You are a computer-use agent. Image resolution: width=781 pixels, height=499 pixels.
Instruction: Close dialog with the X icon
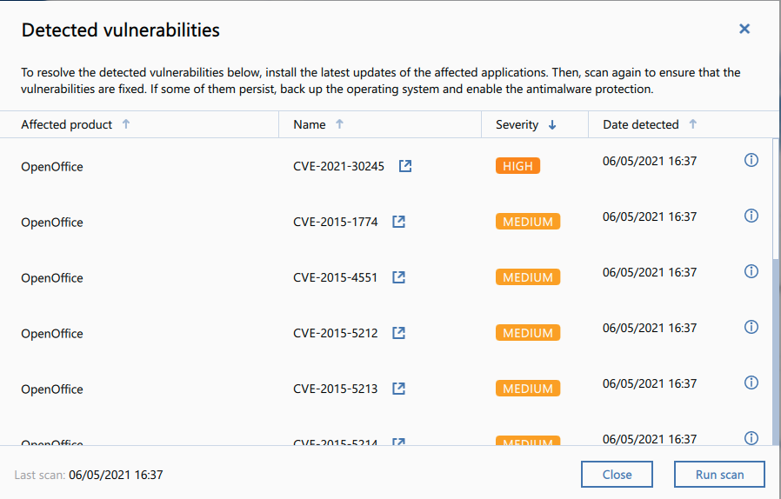744,29
